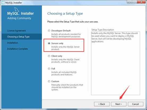
Task: Select the Server only radio button
Action: pyautogui.click(x=49, y=43)
